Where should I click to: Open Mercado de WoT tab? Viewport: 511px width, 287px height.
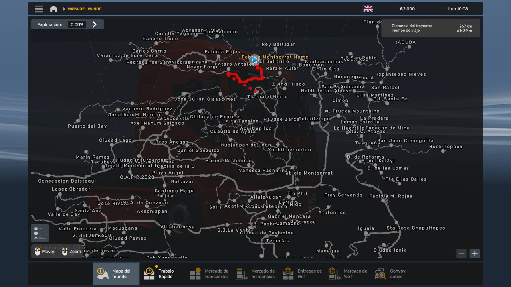click(x=348, y=274)
